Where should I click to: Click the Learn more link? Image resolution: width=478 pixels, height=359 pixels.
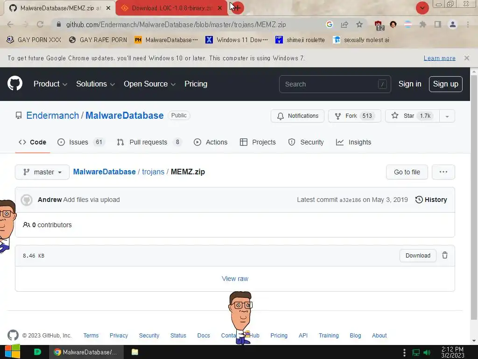[x=439, y=58]
